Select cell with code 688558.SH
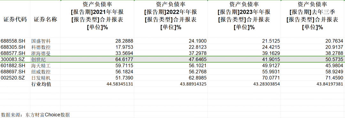Viewport: 345px width, 118px height. coord(15,41)
